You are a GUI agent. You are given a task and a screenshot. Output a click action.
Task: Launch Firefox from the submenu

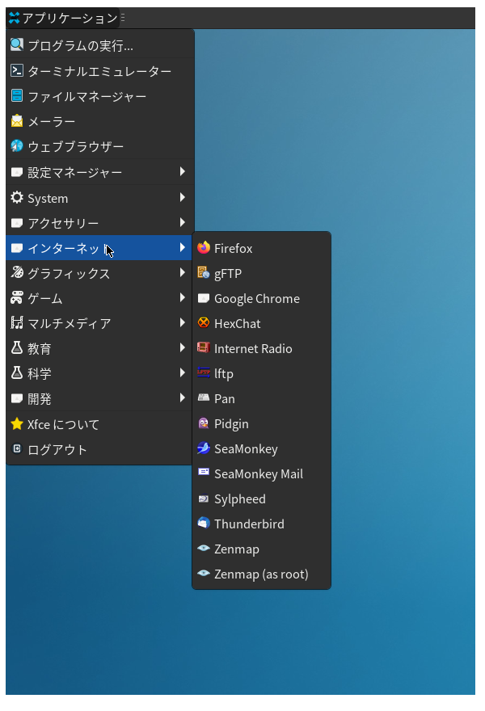(261, 248)
